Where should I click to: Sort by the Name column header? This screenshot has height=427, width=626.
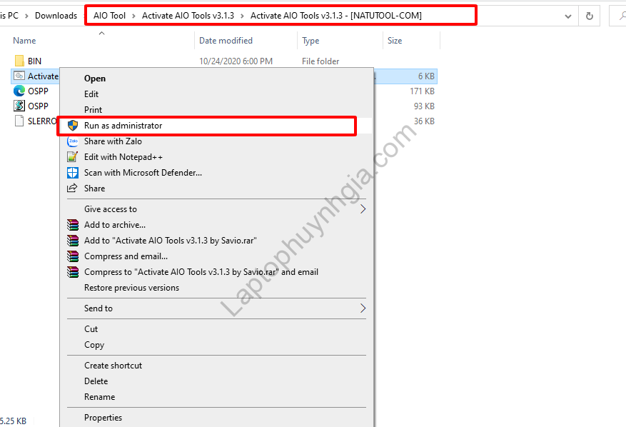(x=24, y=40)
